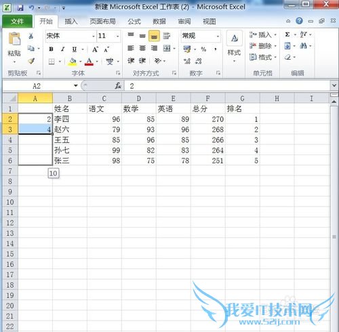Click the AutoSum sigma icon
The image size is (339, 332).
tap(287, 35)
